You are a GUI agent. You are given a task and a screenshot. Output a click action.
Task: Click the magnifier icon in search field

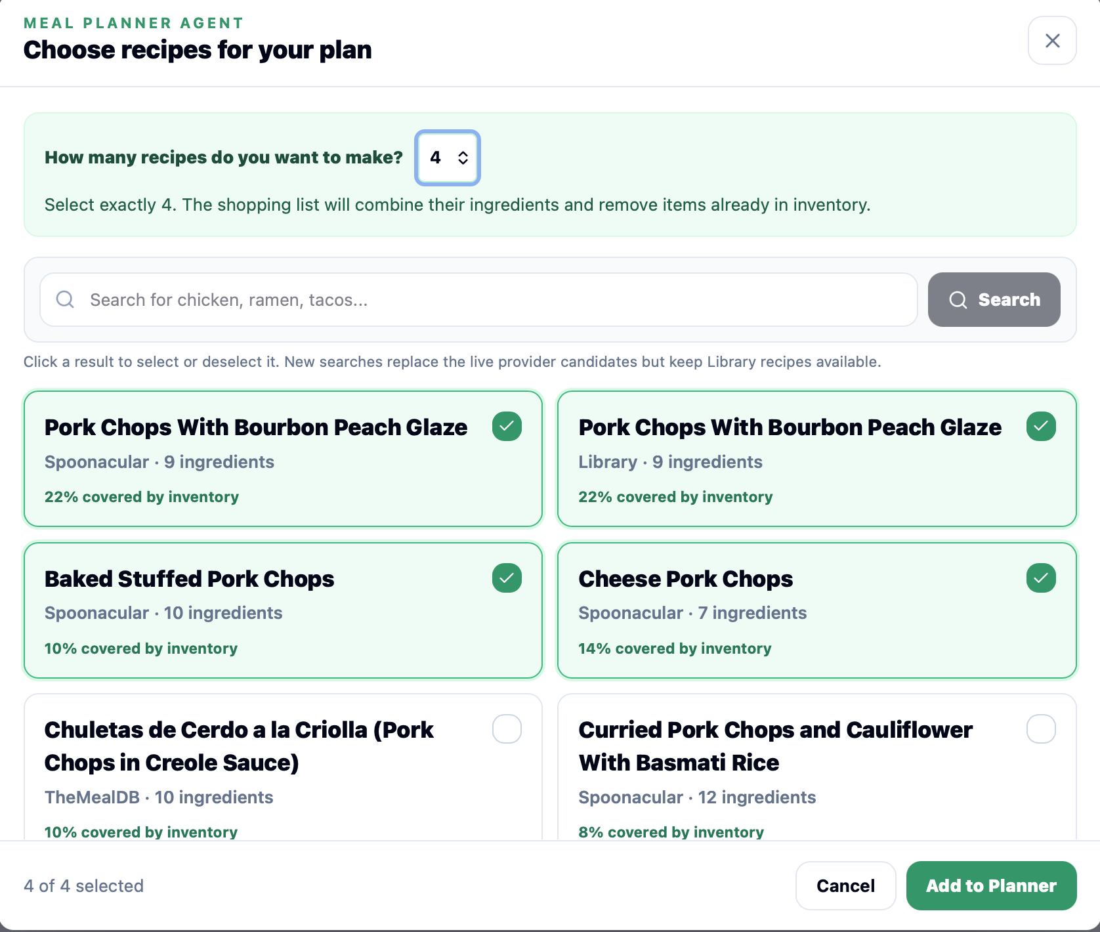click(65, 299)
